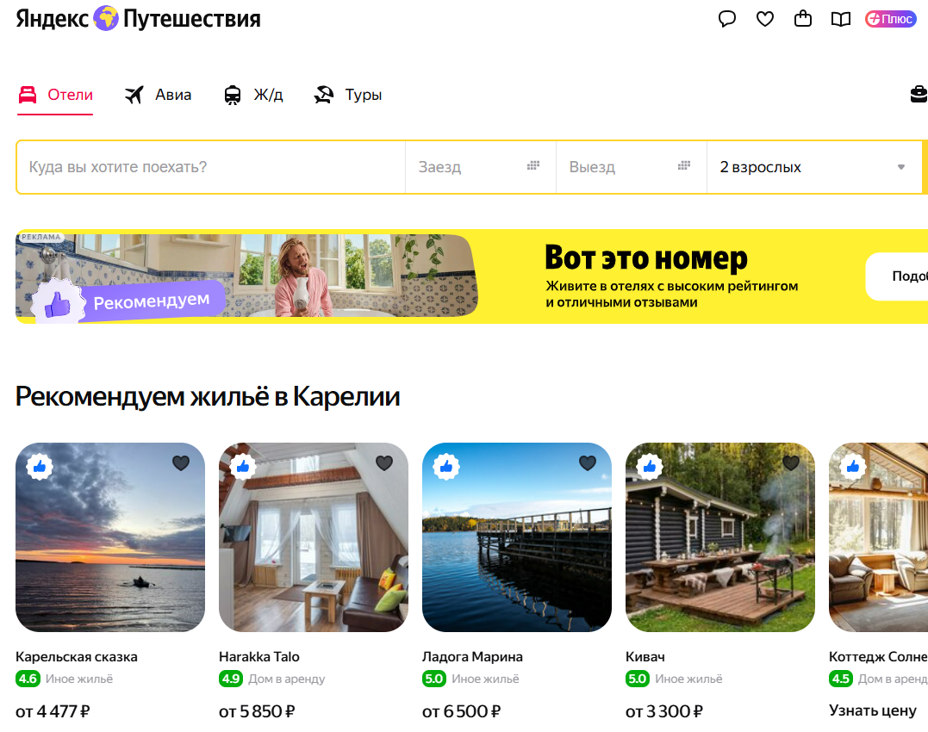Click Путешествия logo text

click(x=192, y=19)
